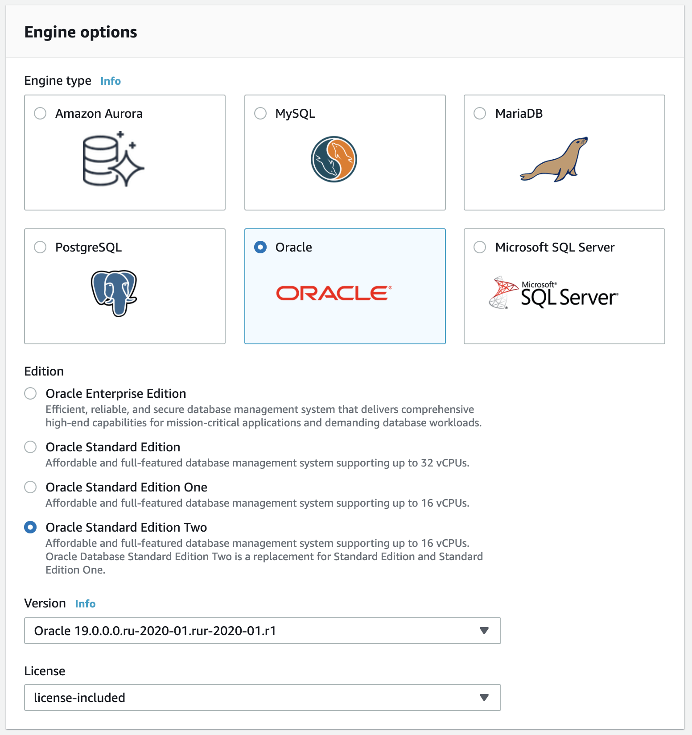Select Microsoft SQL Server engine

click(480, 247)
